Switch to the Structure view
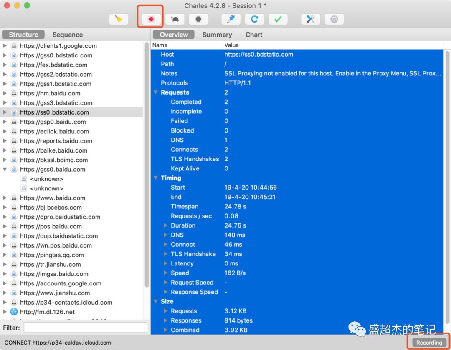Viewport: 451px width, 350px height. [23, 35]
